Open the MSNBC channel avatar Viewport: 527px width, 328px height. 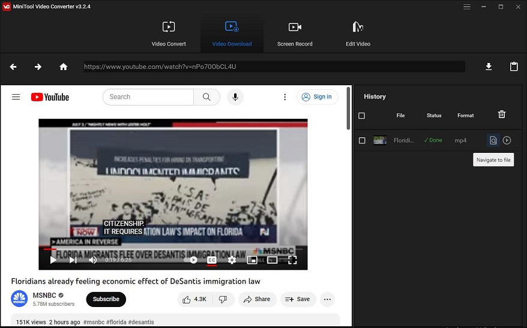pyautogui.click(x=19, y=299)
